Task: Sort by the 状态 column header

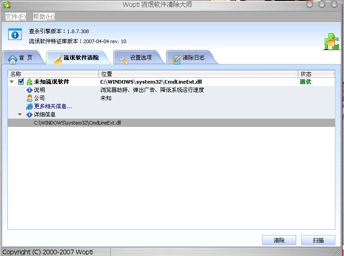Action: (316, 74)
